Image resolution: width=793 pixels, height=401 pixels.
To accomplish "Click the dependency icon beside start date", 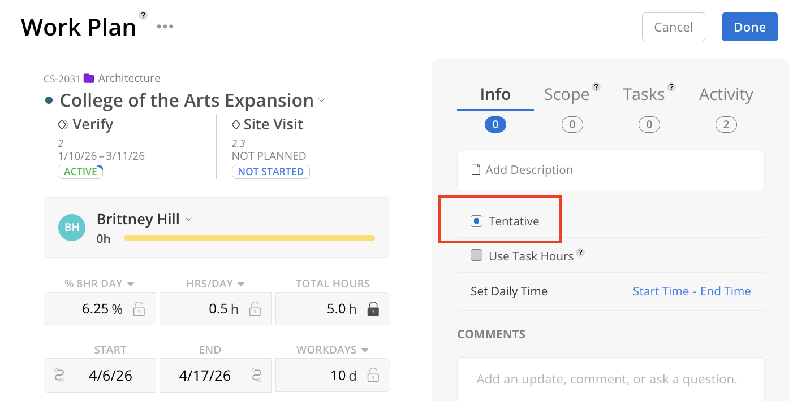I will click(59, 375).
